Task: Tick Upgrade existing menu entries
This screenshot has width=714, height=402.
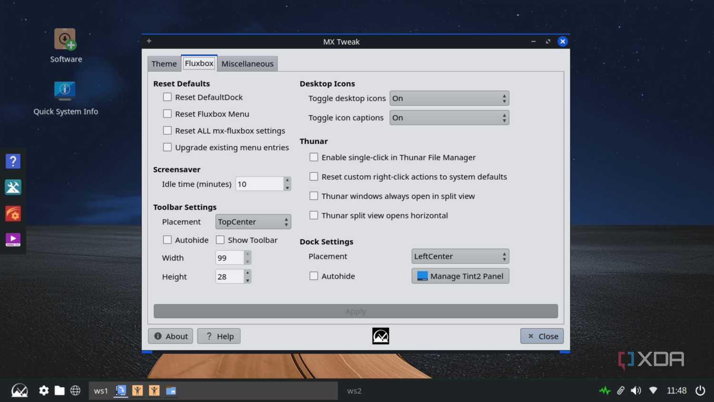Action: click(167, 147)
